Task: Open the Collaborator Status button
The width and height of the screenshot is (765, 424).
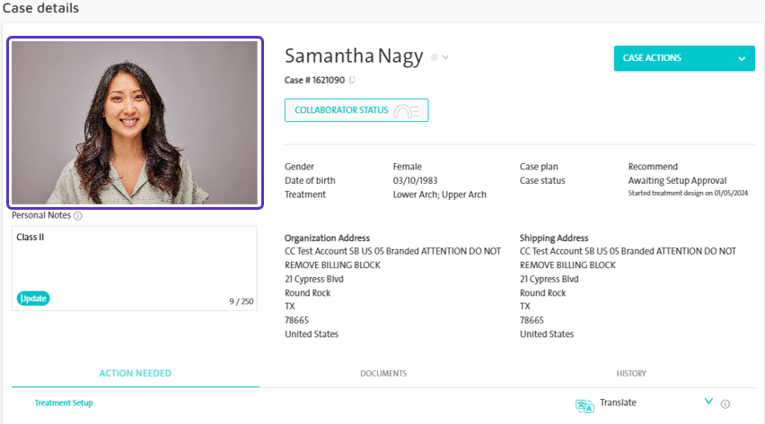Action: pos(356,110)
